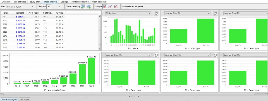Screen dimensions: 268x101
Task: Switch to the Open balances tab
Action: 99,2
